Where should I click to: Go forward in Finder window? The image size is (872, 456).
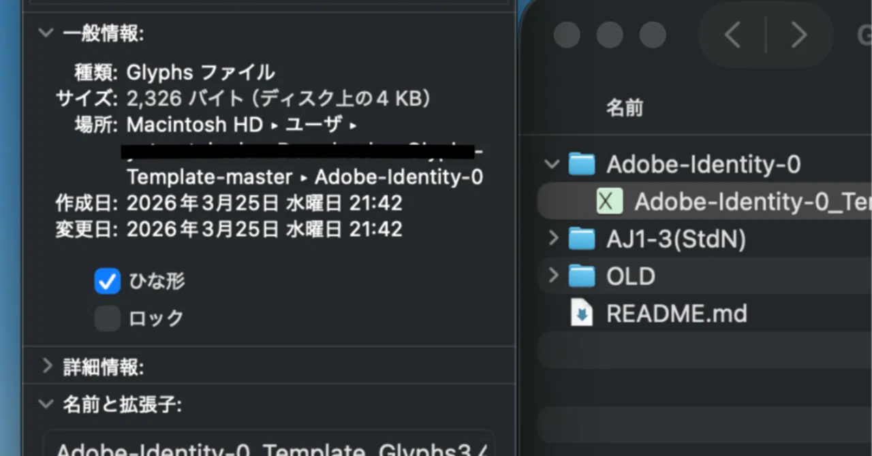[x=798, y=35]
